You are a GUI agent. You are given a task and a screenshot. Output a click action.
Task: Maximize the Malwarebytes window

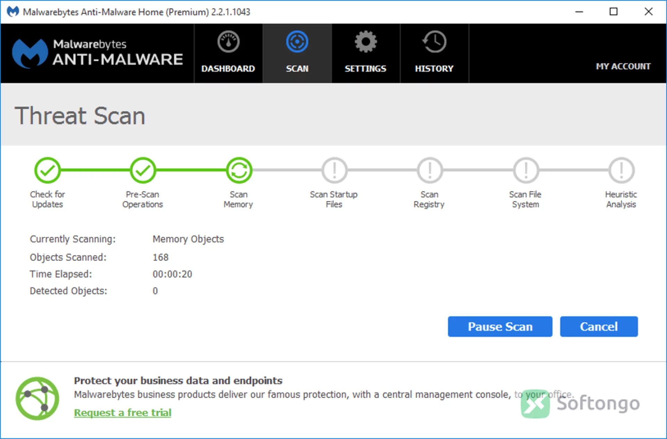tap(614, 12)
